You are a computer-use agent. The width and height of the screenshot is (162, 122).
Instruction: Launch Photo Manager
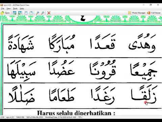coord(137,13)
